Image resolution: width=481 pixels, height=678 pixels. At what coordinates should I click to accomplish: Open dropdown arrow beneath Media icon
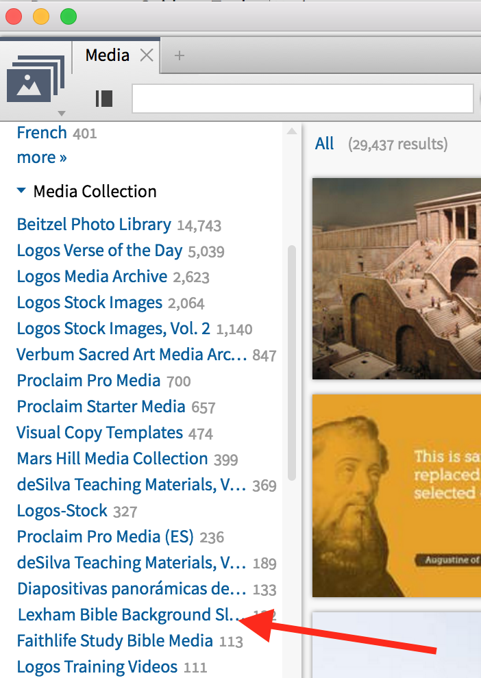tap(62, 113)
